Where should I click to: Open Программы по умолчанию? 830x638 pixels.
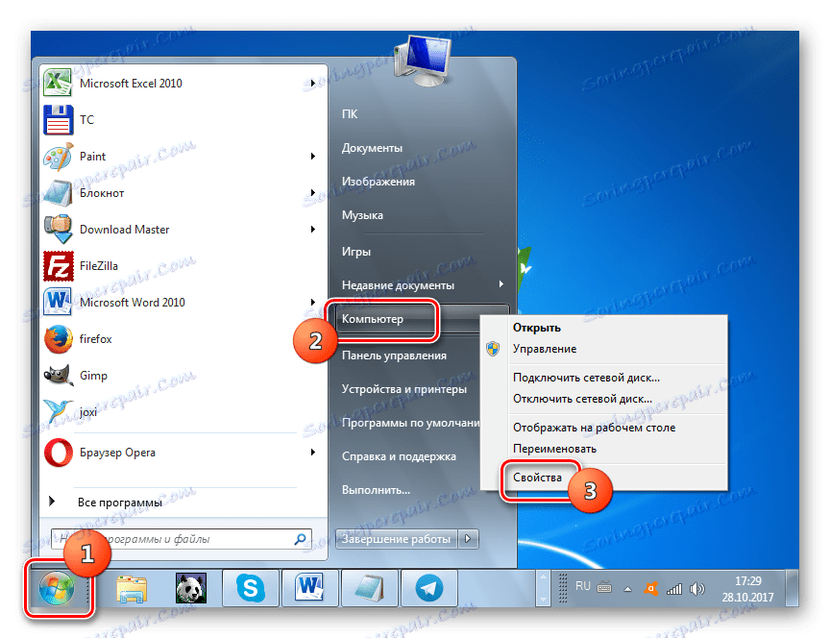pyautogui.click(x=410, y=423)
